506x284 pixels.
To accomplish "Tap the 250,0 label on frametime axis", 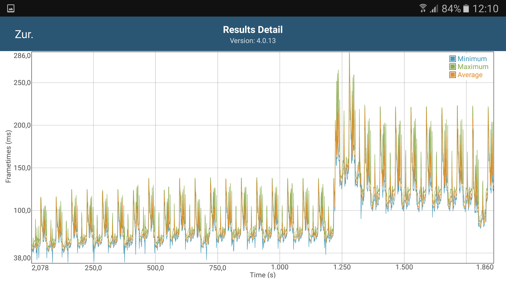I will pos(22,83).
